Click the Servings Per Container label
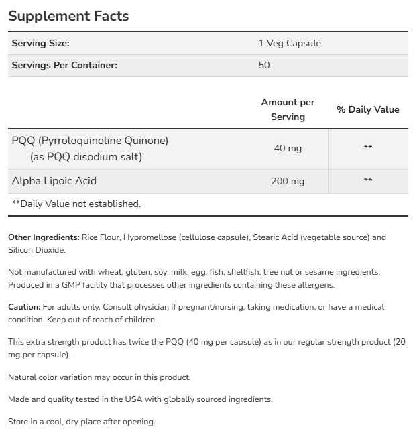The height and width of the screenshot is (433, 417). pos(65,65)
